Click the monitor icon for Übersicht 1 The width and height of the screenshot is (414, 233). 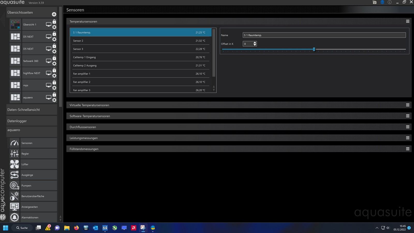point(48,24)
